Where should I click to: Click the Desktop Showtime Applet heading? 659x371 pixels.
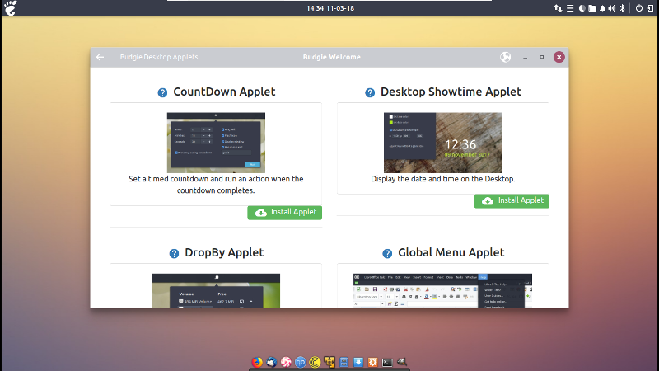pyautogui.click(x=451, y=92)
